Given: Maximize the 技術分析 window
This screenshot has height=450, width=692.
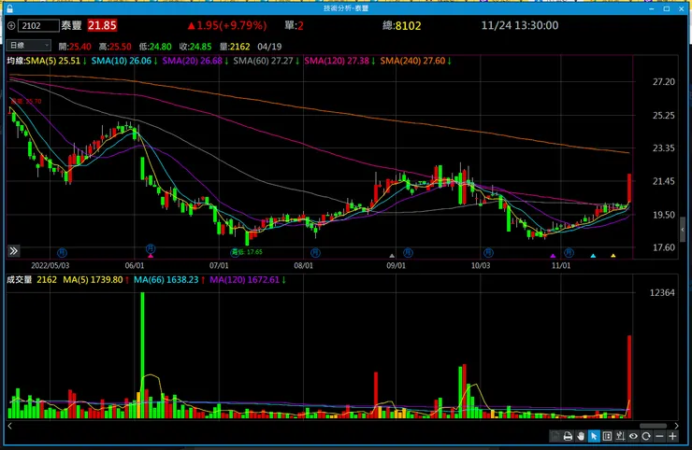Looking at the screenshot, I should point(667,8).
